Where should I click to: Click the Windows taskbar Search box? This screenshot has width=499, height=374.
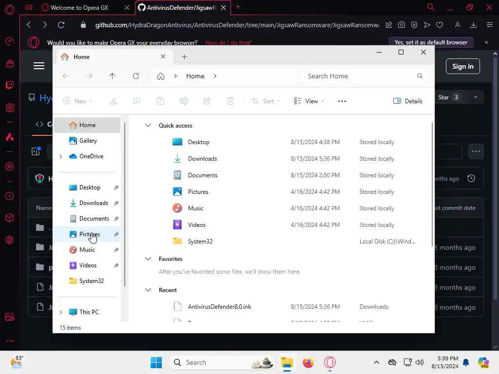222,362
